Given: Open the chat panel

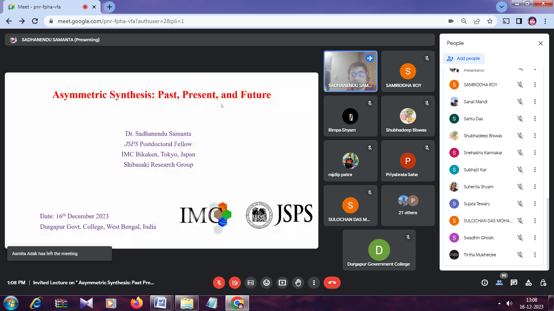Looking at the screenshot, I should tap(514, 283).
